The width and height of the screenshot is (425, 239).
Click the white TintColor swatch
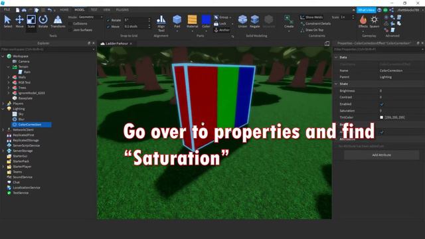382,118
